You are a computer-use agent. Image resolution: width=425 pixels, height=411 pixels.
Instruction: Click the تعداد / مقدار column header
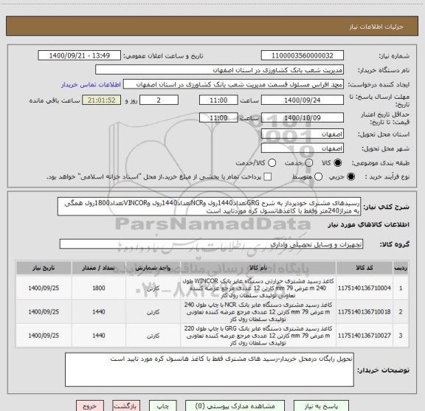(99, 268)
